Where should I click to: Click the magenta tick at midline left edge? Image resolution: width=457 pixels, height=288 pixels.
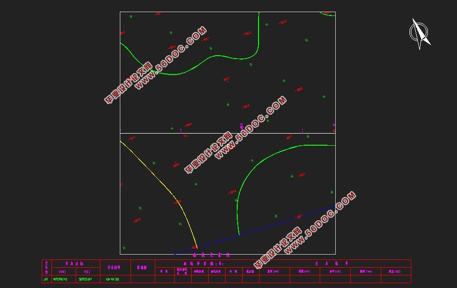(120, 130)
